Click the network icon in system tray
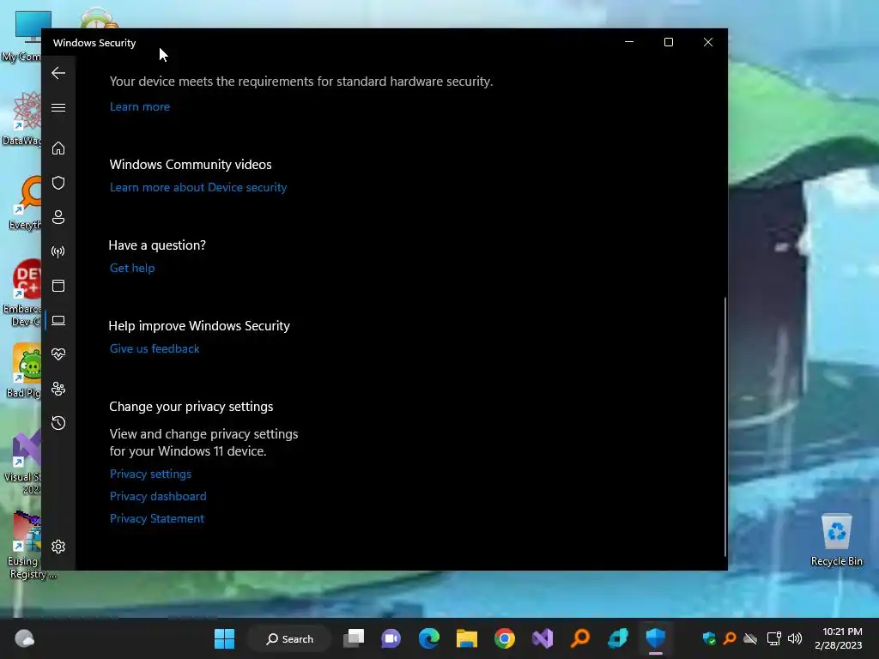The width and height of the screenshot is (879, 659). point(774,638)
